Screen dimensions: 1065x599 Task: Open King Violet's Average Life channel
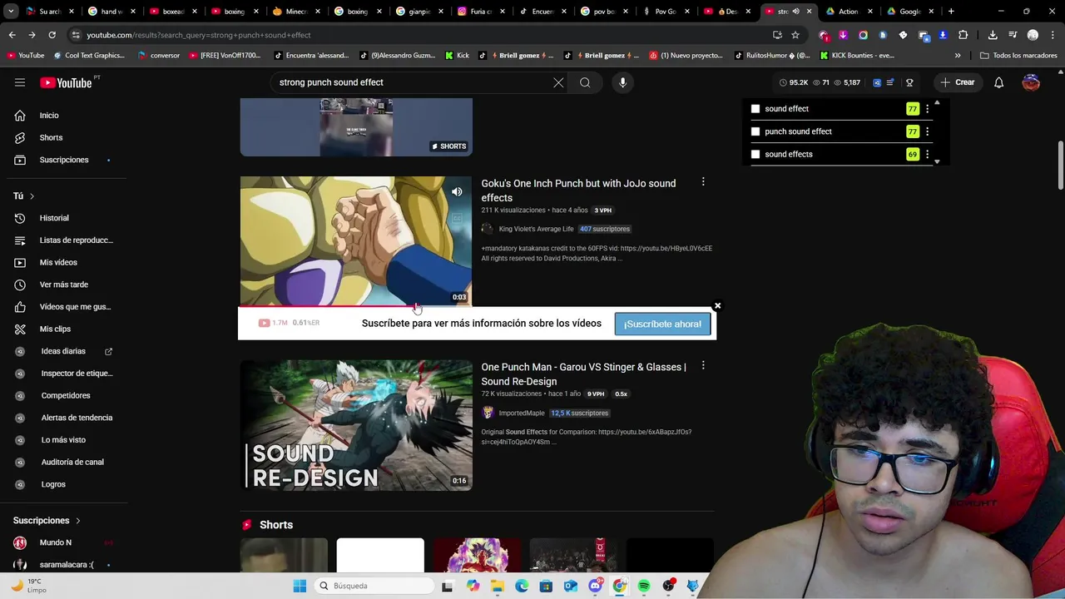536,229
